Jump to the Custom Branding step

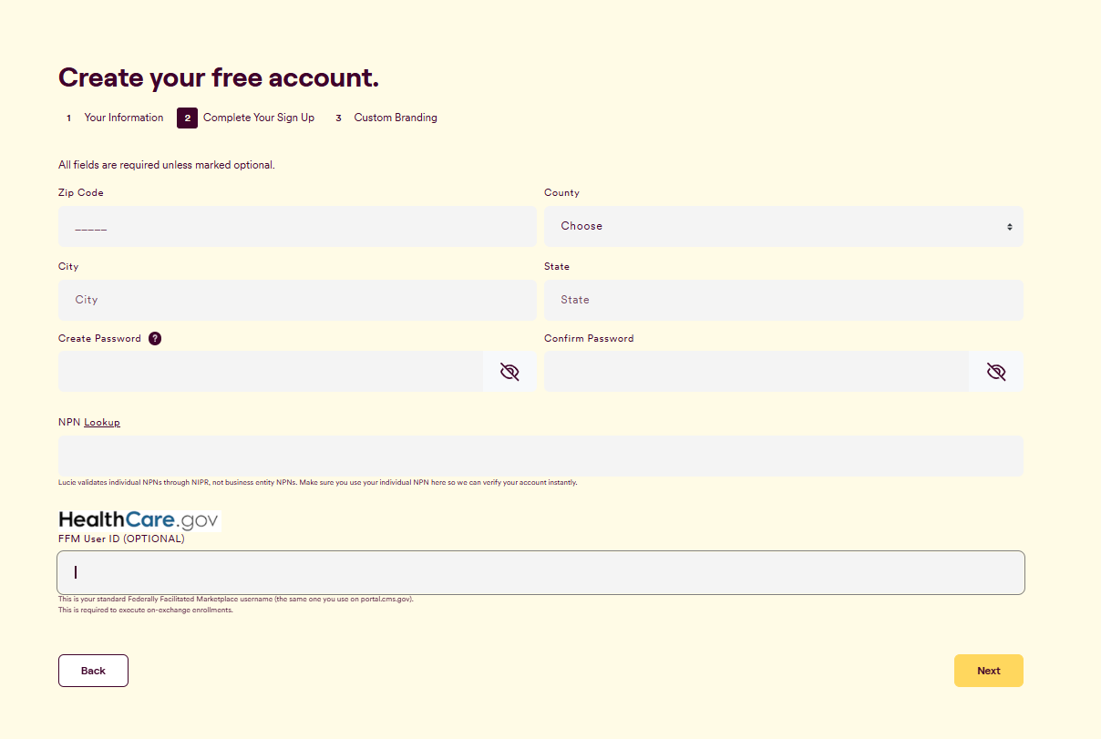pos(396,118)
